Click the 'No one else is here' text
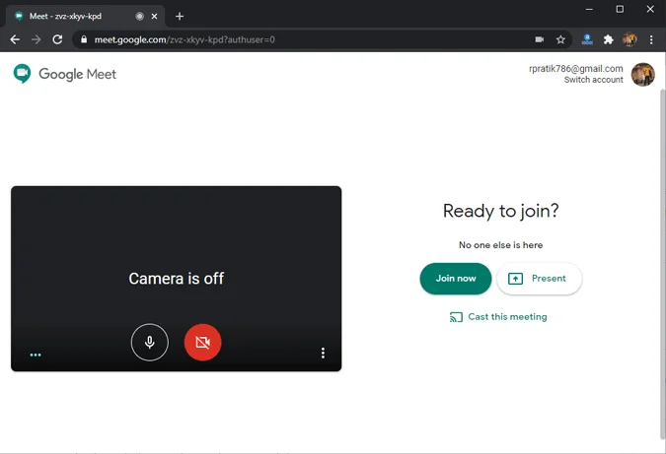The image size is (666, 454). pyautogui.click(x=501, y=245)
